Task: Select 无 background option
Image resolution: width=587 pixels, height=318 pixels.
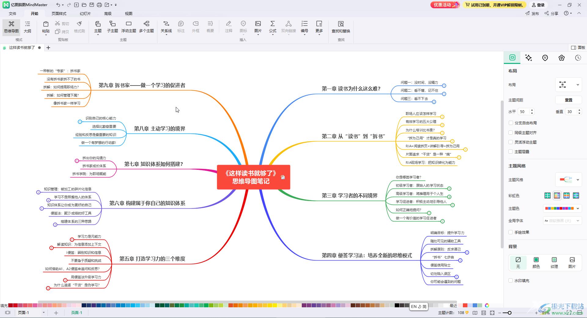Action: (x=518, y=262)
